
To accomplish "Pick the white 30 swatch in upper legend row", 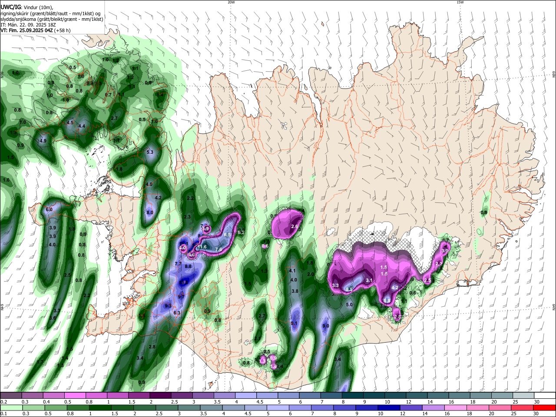I will pyautogui.click(x=545, y=396).
